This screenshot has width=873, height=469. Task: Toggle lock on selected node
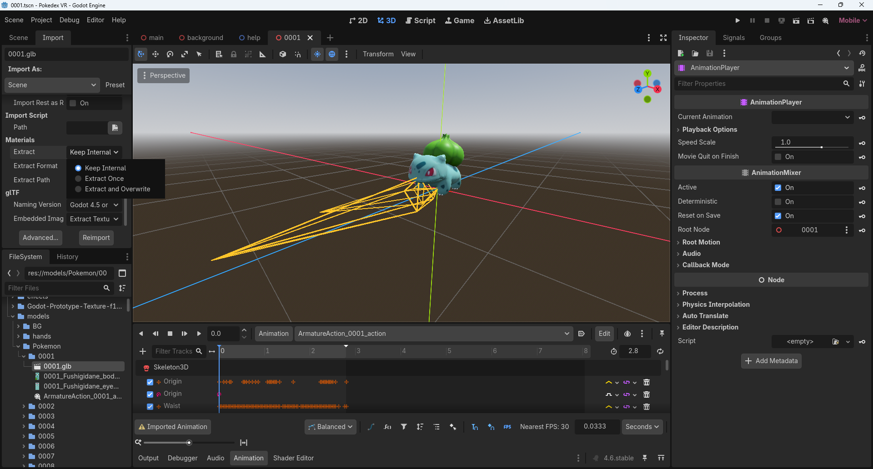(234, 54)
